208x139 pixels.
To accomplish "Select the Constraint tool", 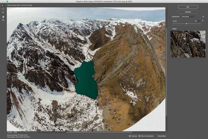I will pyautogui.click(x=3, y=5).
